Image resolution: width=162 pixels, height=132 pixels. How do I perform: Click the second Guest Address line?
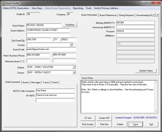(48, 35)
